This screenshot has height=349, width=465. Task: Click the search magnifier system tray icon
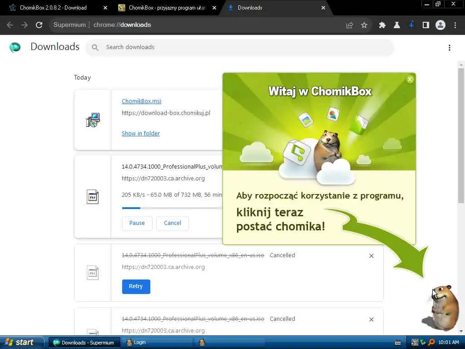point(431,342)
